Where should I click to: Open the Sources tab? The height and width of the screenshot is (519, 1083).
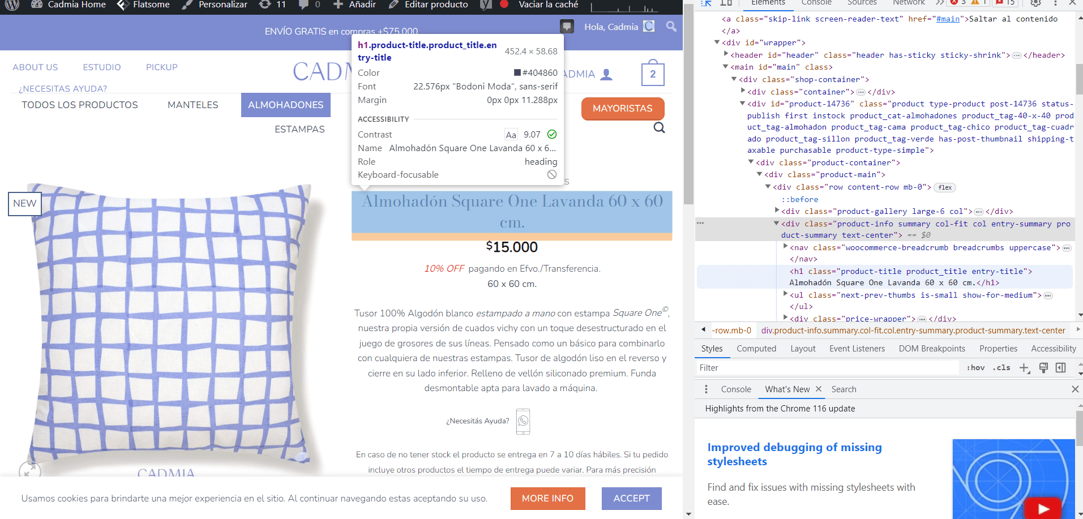(x=862, y=3)
